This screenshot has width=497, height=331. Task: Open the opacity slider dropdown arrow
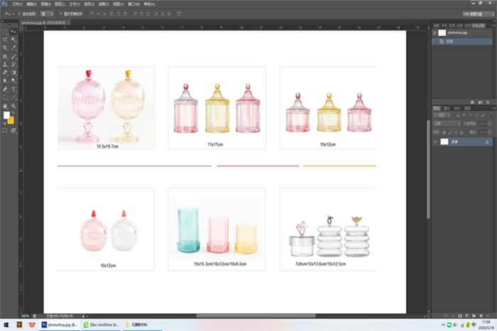490,124
